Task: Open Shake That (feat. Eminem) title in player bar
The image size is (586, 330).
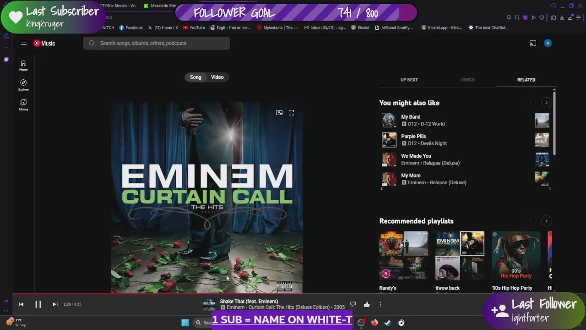Action: coord(249,302)
